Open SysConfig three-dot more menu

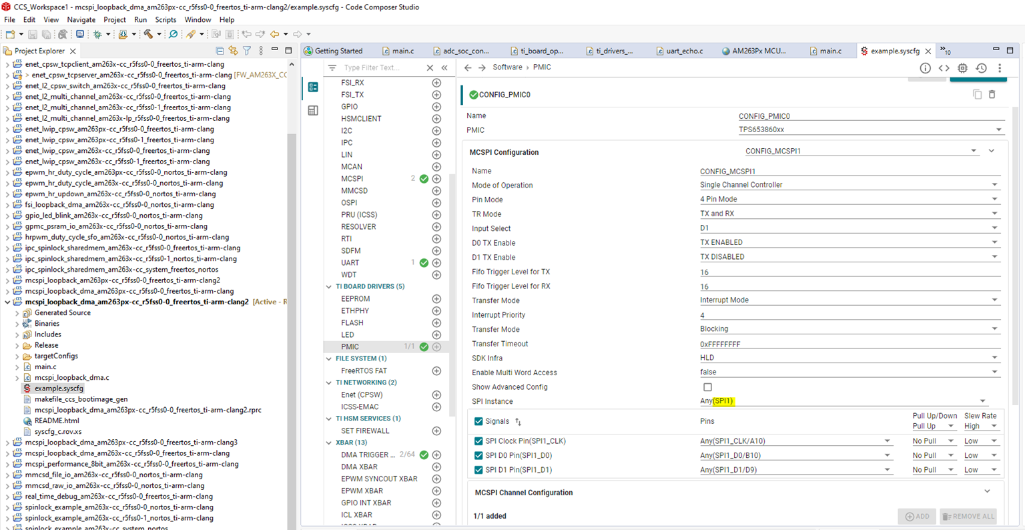point(1000,68)
